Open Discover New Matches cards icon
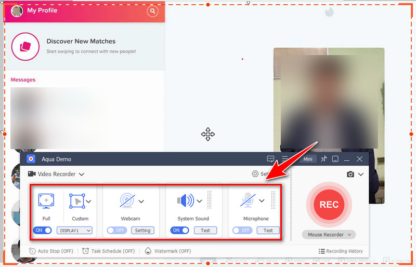416x267 pixels. tap(25, 46)
